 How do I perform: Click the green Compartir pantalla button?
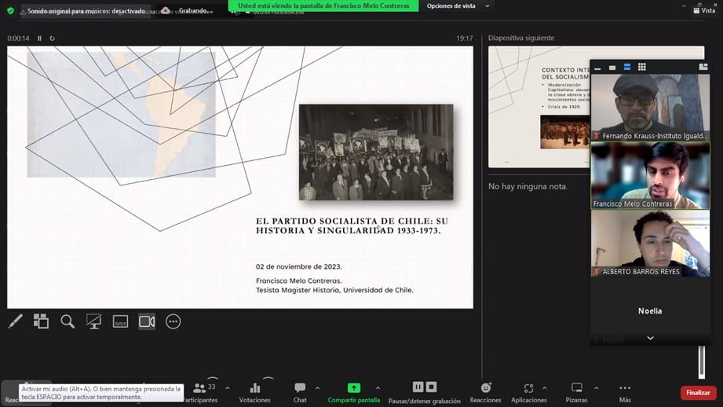(353, 393)
